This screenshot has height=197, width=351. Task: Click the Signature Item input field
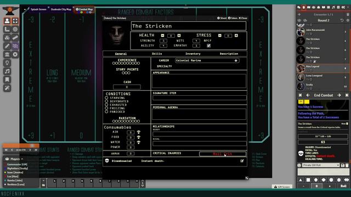(x=200, y=97)
